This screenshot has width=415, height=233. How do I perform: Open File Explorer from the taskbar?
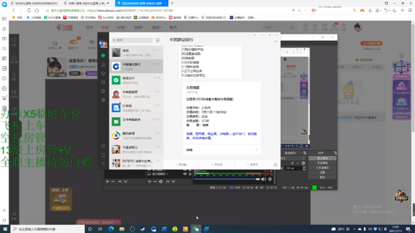(122, 229)
